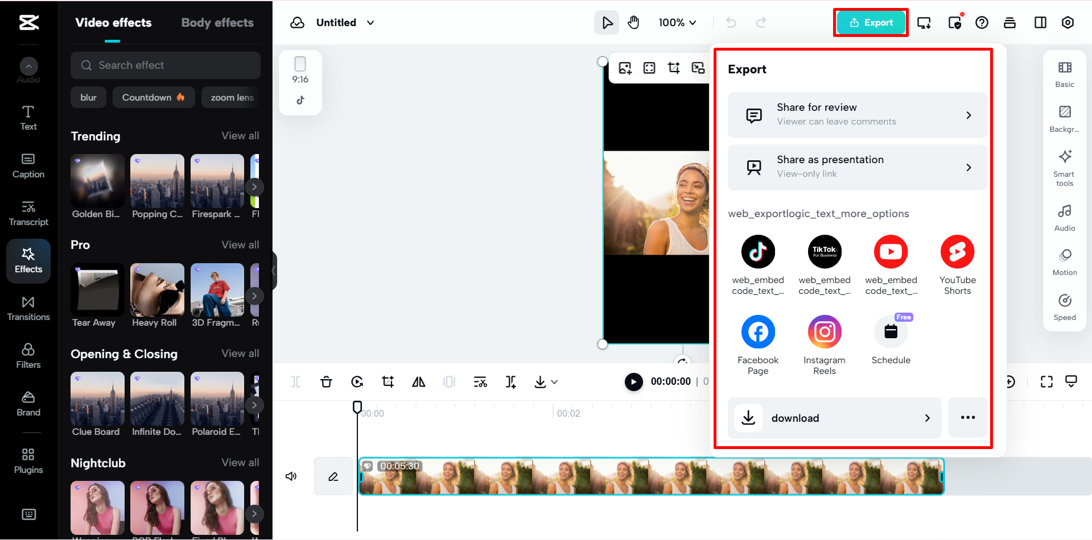Click the undo arrow

(x=731, y=23)
